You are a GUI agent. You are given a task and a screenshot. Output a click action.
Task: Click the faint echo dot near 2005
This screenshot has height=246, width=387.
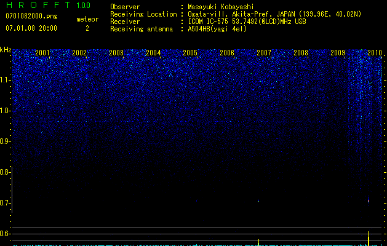196,201
